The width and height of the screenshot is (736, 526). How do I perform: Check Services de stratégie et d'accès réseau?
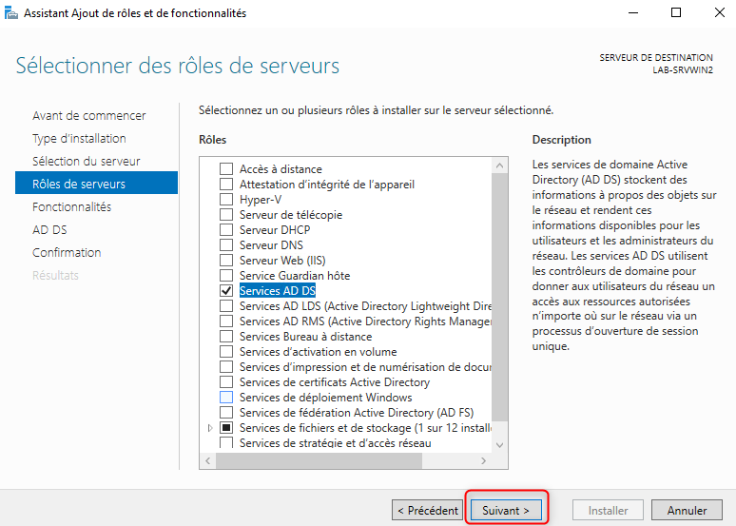(226, 442)
